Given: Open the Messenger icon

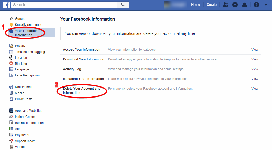Looking at the screenshot, I should [x=235, y=5].
